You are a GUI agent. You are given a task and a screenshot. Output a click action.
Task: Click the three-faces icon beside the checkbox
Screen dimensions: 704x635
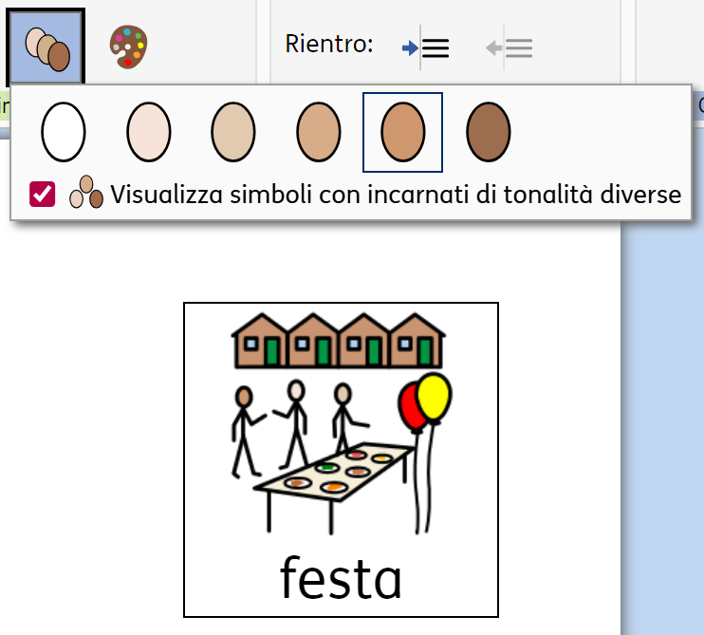(85, 192)
